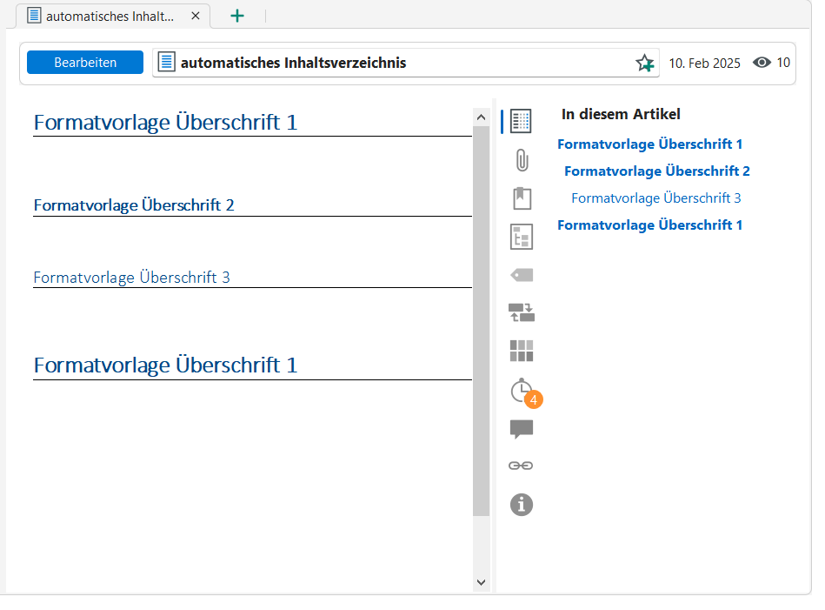Open the table of contents sidebar panel

[522, 121]
